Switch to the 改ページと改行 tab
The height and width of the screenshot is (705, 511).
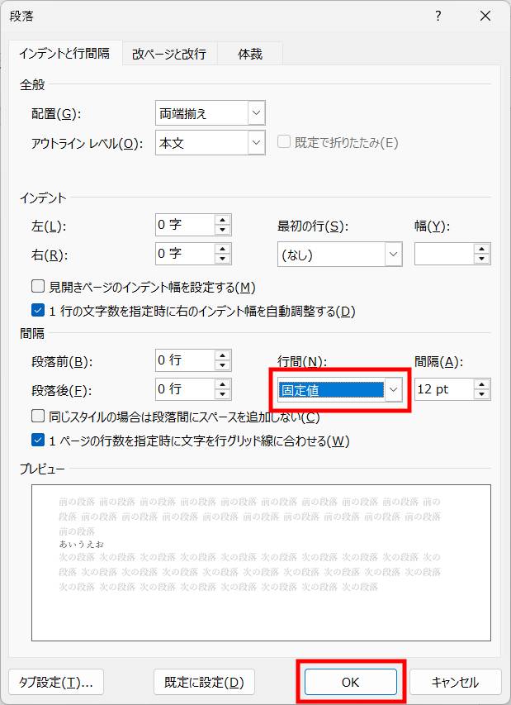(x=169, y=54)
